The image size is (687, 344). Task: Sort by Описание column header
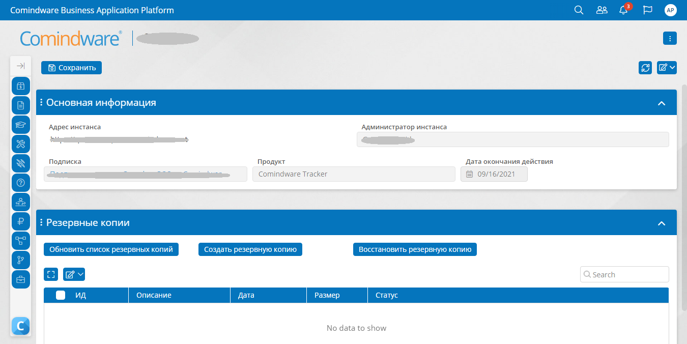[x=154, y=295]
